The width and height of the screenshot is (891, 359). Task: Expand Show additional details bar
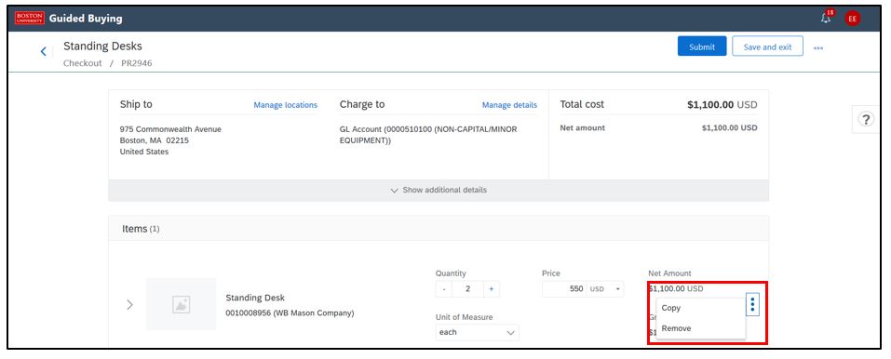[x=439, y=191]
